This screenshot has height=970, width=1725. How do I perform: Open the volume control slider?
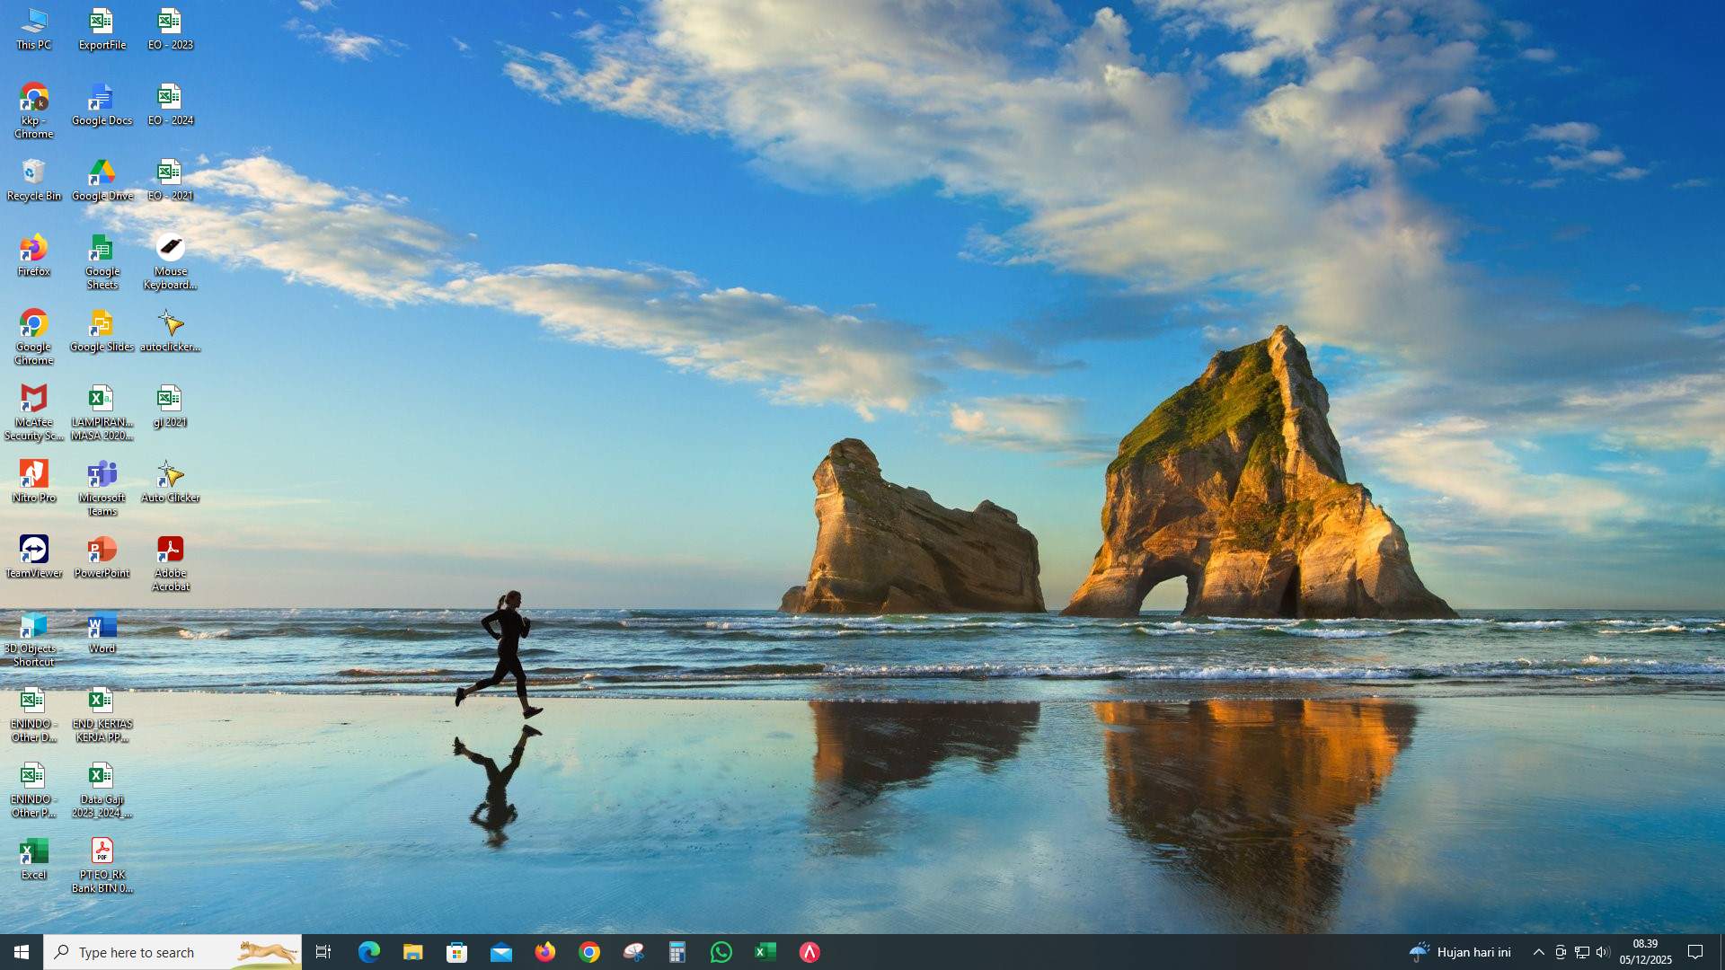point(1603,952)
